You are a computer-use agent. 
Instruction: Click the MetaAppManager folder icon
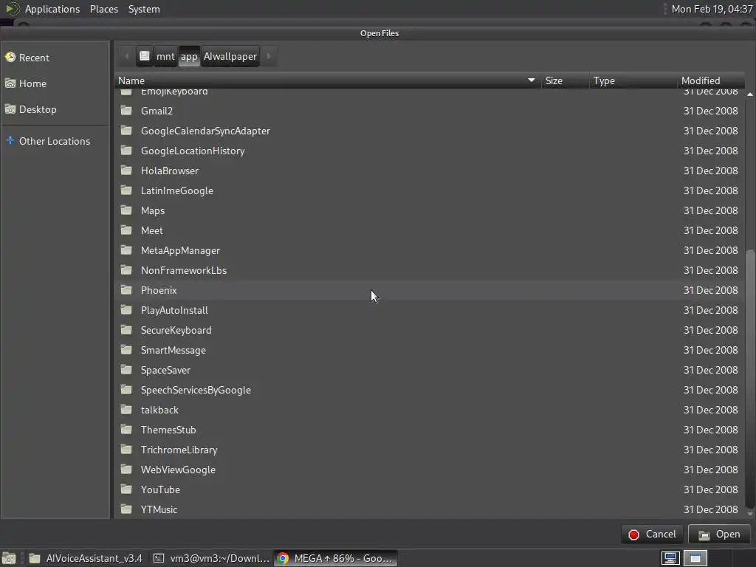click(x=126, y=250)
